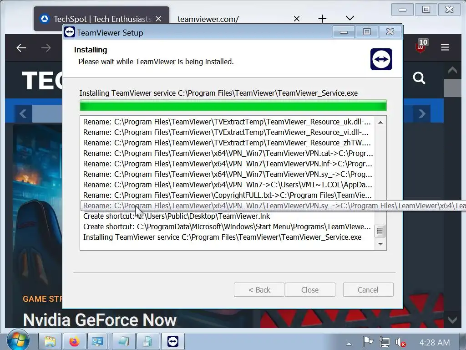Viewport: 466px width, 350px height.
Task: Minimize the TeamViewer Setup window
Action: (x=344, y=32)
